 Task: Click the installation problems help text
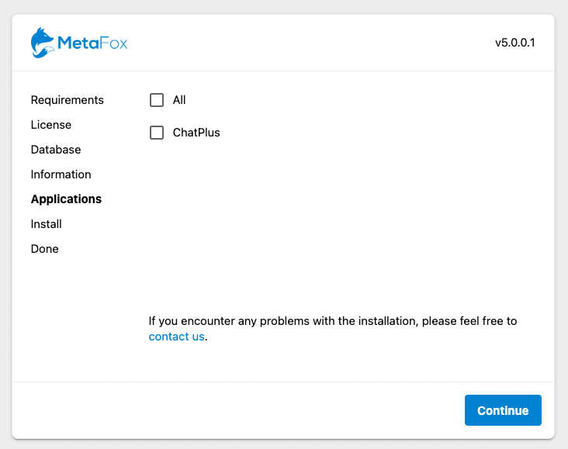pos(333,321)
